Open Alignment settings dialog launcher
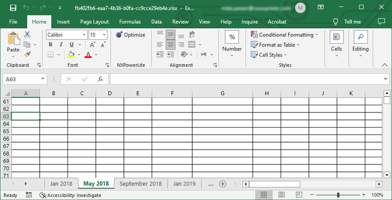 215,65
